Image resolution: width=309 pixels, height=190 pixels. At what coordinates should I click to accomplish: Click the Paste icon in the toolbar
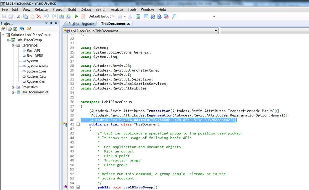33,16
